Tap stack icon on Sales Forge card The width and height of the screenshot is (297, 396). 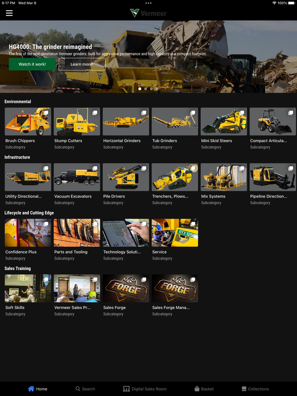pyautogui.click(x=144, y=279)
